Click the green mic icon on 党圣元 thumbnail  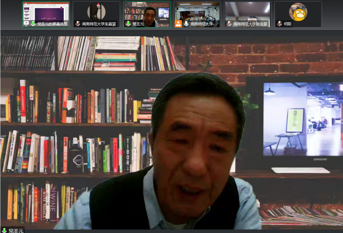point(128,24)
